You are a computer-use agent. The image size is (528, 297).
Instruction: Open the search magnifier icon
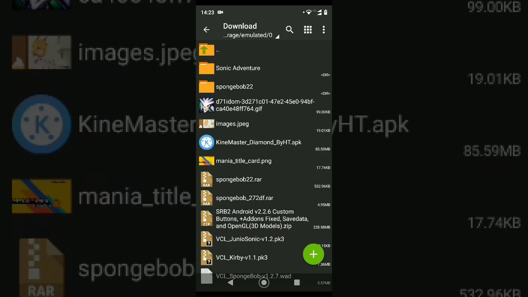(290, 30)
